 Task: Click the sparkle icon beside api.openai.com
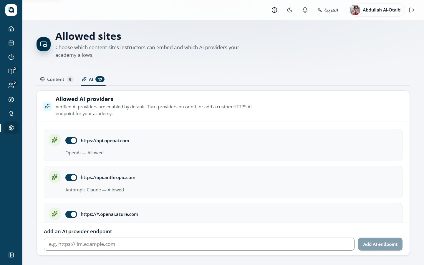pos(55,140)
